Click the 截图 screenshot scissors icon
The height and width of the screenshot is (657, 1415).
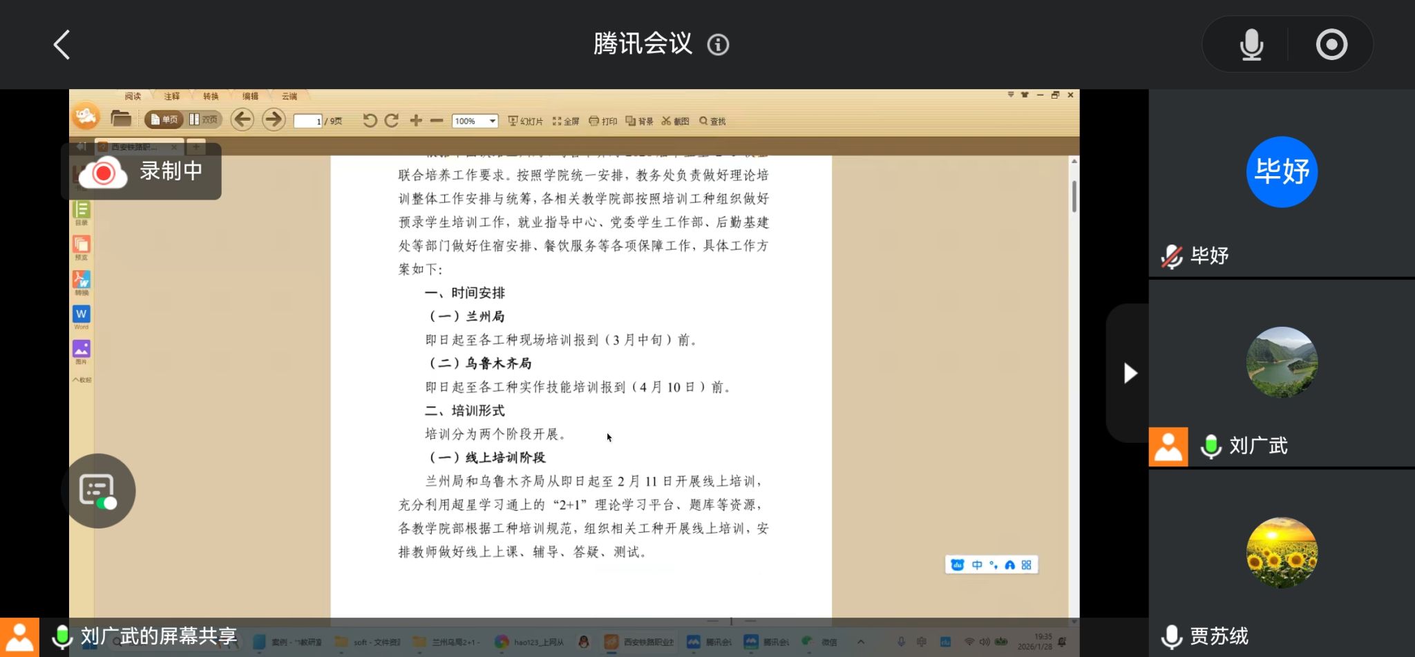click(675, 121)
